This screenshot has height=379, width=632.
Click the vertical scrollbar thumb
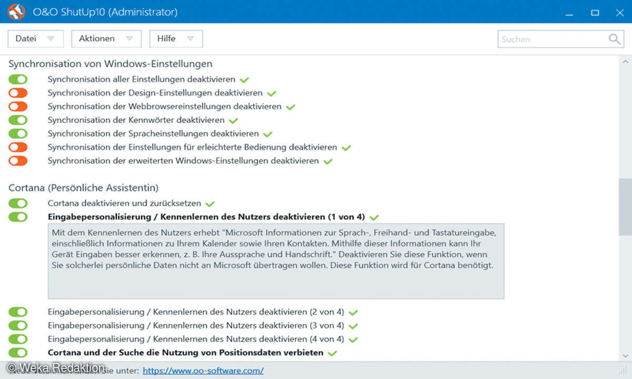(x=625, y=207)
